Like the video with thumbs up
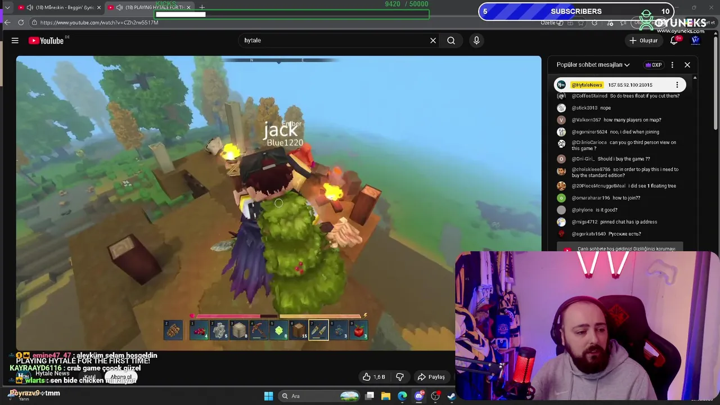Viewport: 720px width, 405px height. pos(374,377)
